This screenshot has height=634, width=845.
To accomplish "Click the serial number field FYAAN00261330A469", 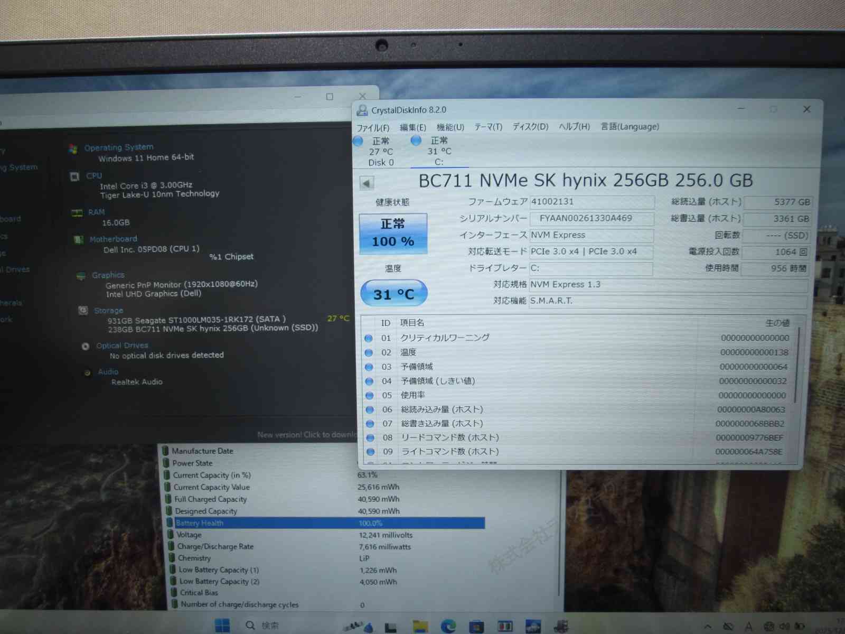I will point(591,218).
